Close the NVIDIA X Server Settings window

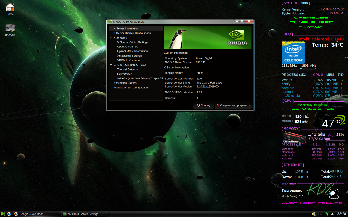[249, 21]
